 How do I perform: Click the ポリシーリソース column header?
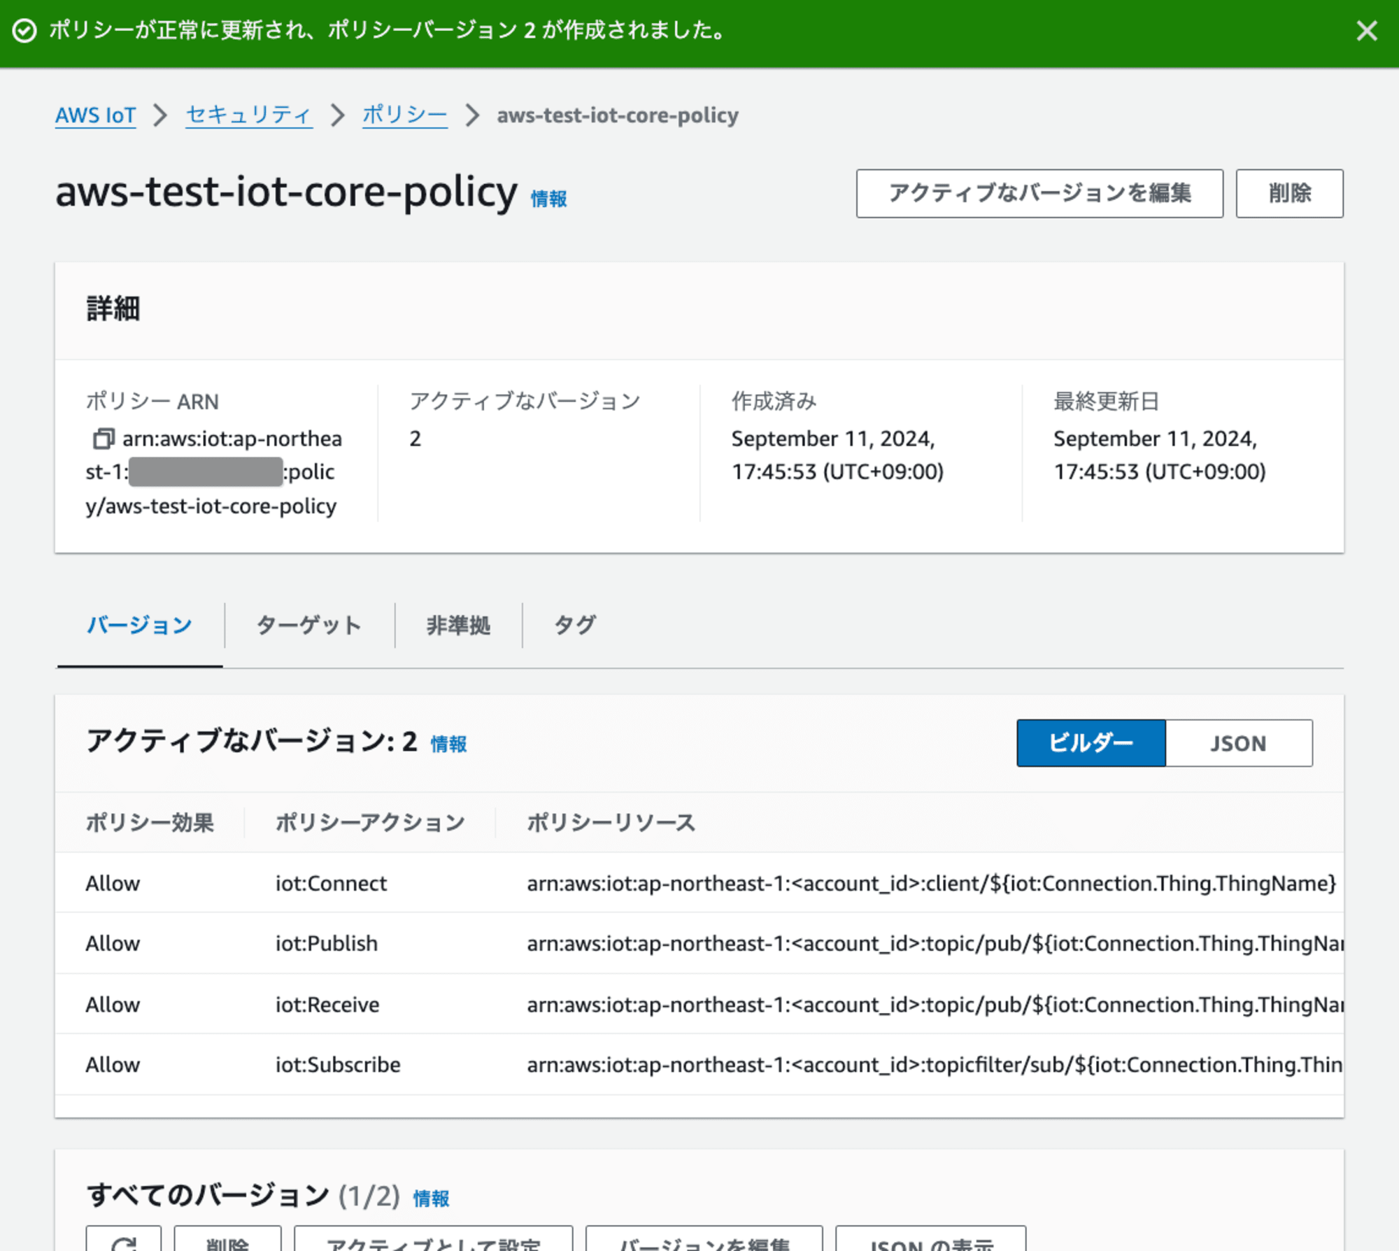(x=611, y=822)
